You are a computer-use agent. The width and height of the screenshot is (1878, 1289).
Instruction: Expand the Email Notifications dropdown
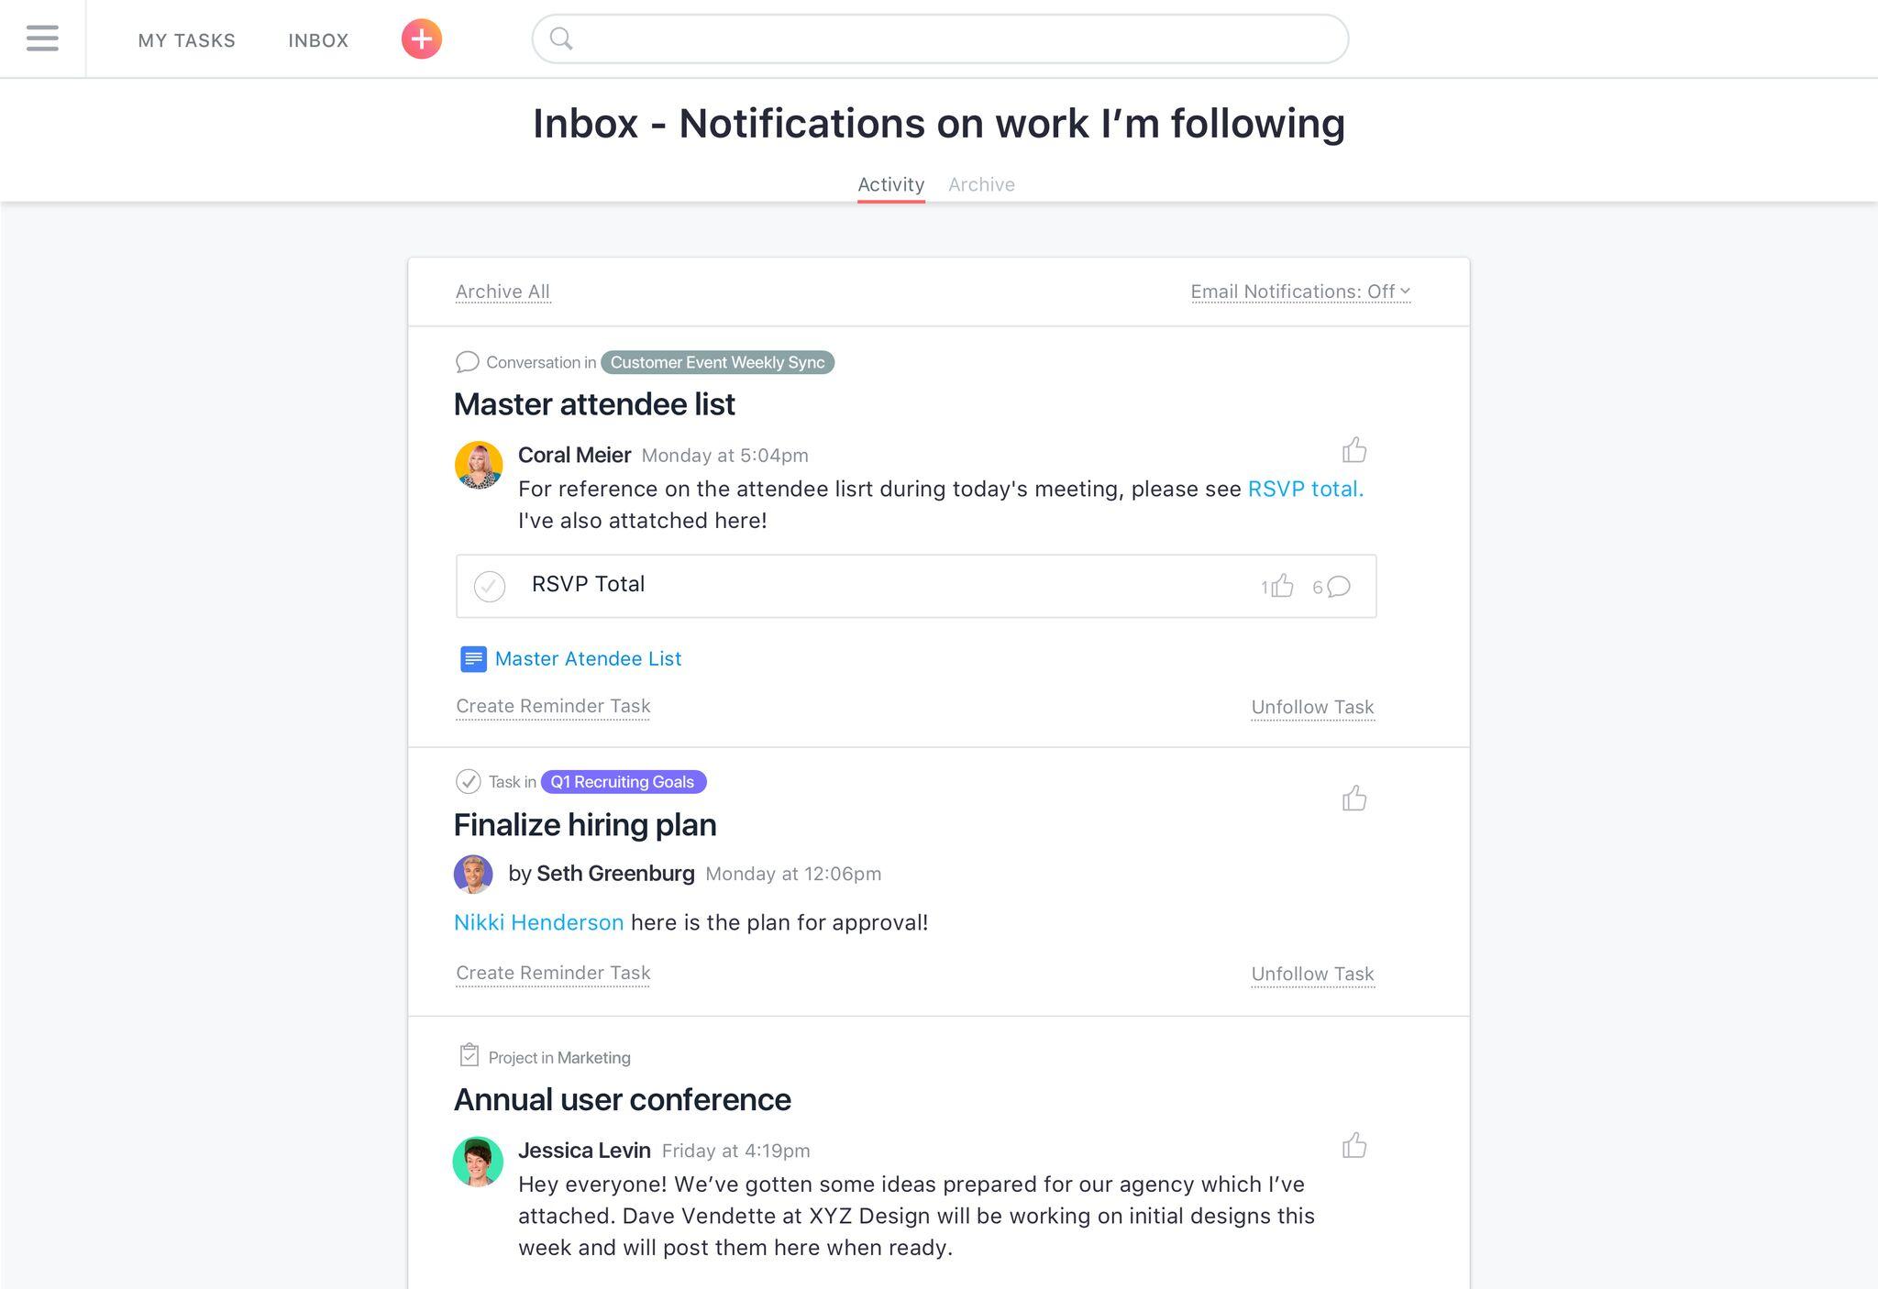[1296, 292]
